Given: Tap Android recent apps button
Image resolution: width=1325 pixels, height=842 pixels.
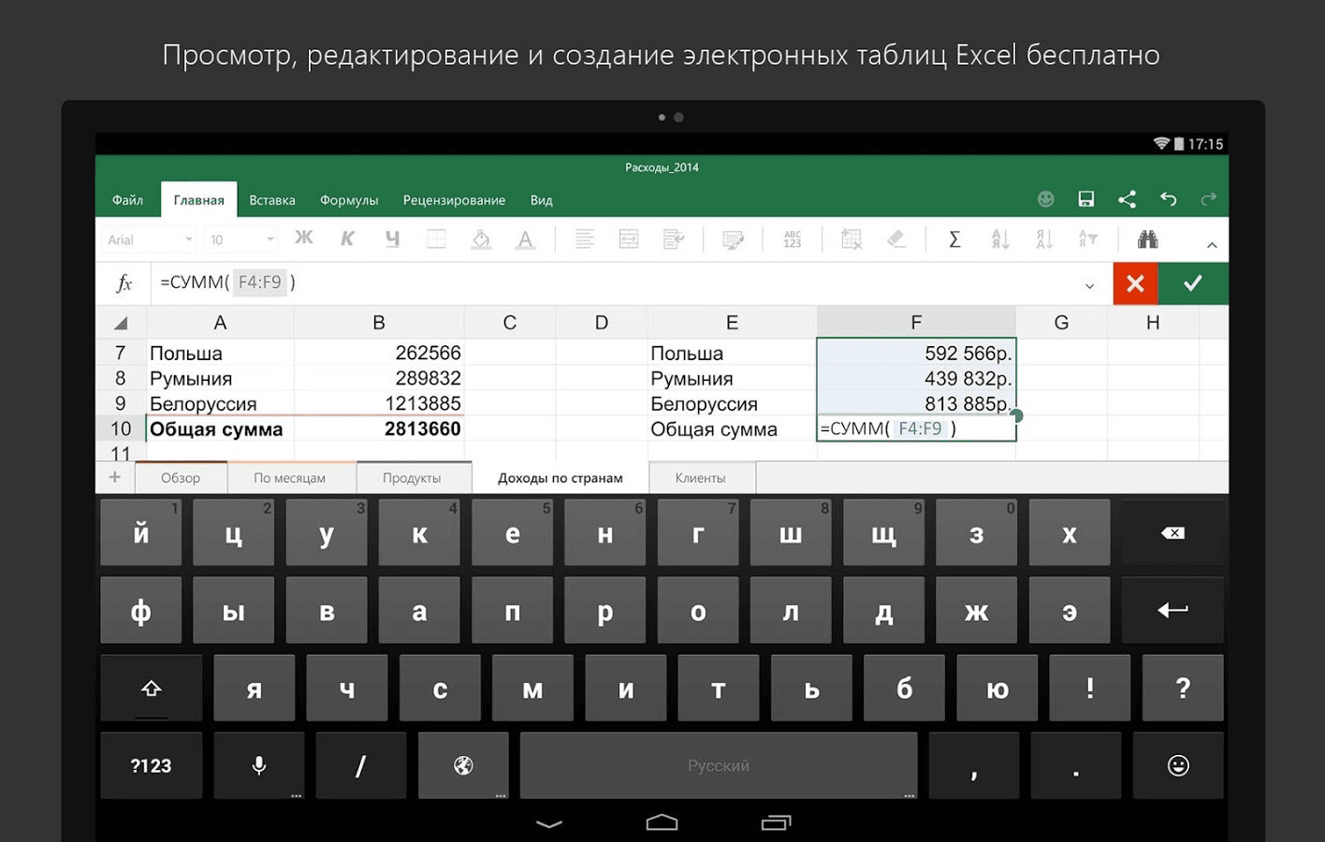Looking at the screenshot, I should [776, 822].
